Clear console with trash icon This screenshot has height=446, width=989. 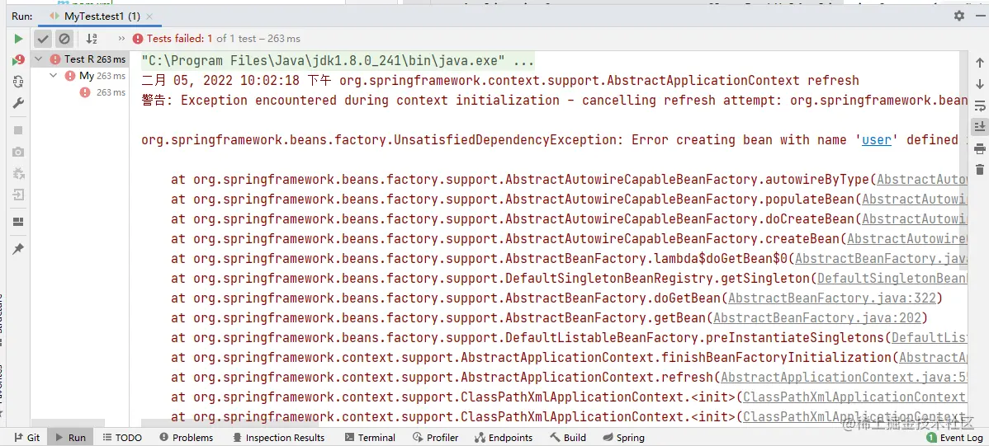(980, 170)
